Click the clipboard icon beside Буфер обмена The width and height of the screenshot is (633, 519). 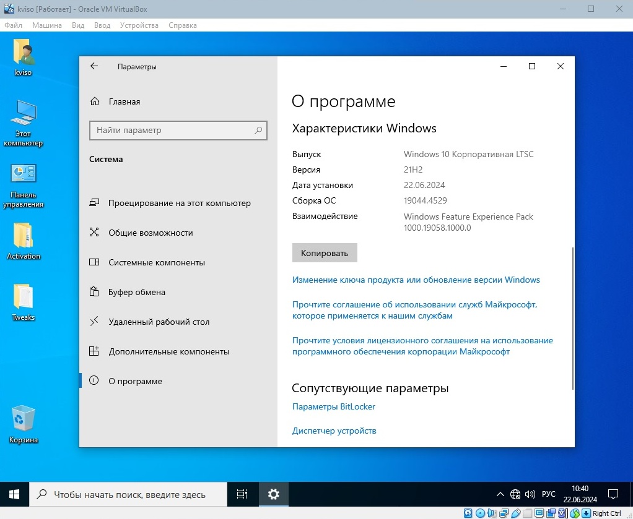pos(94,292)
